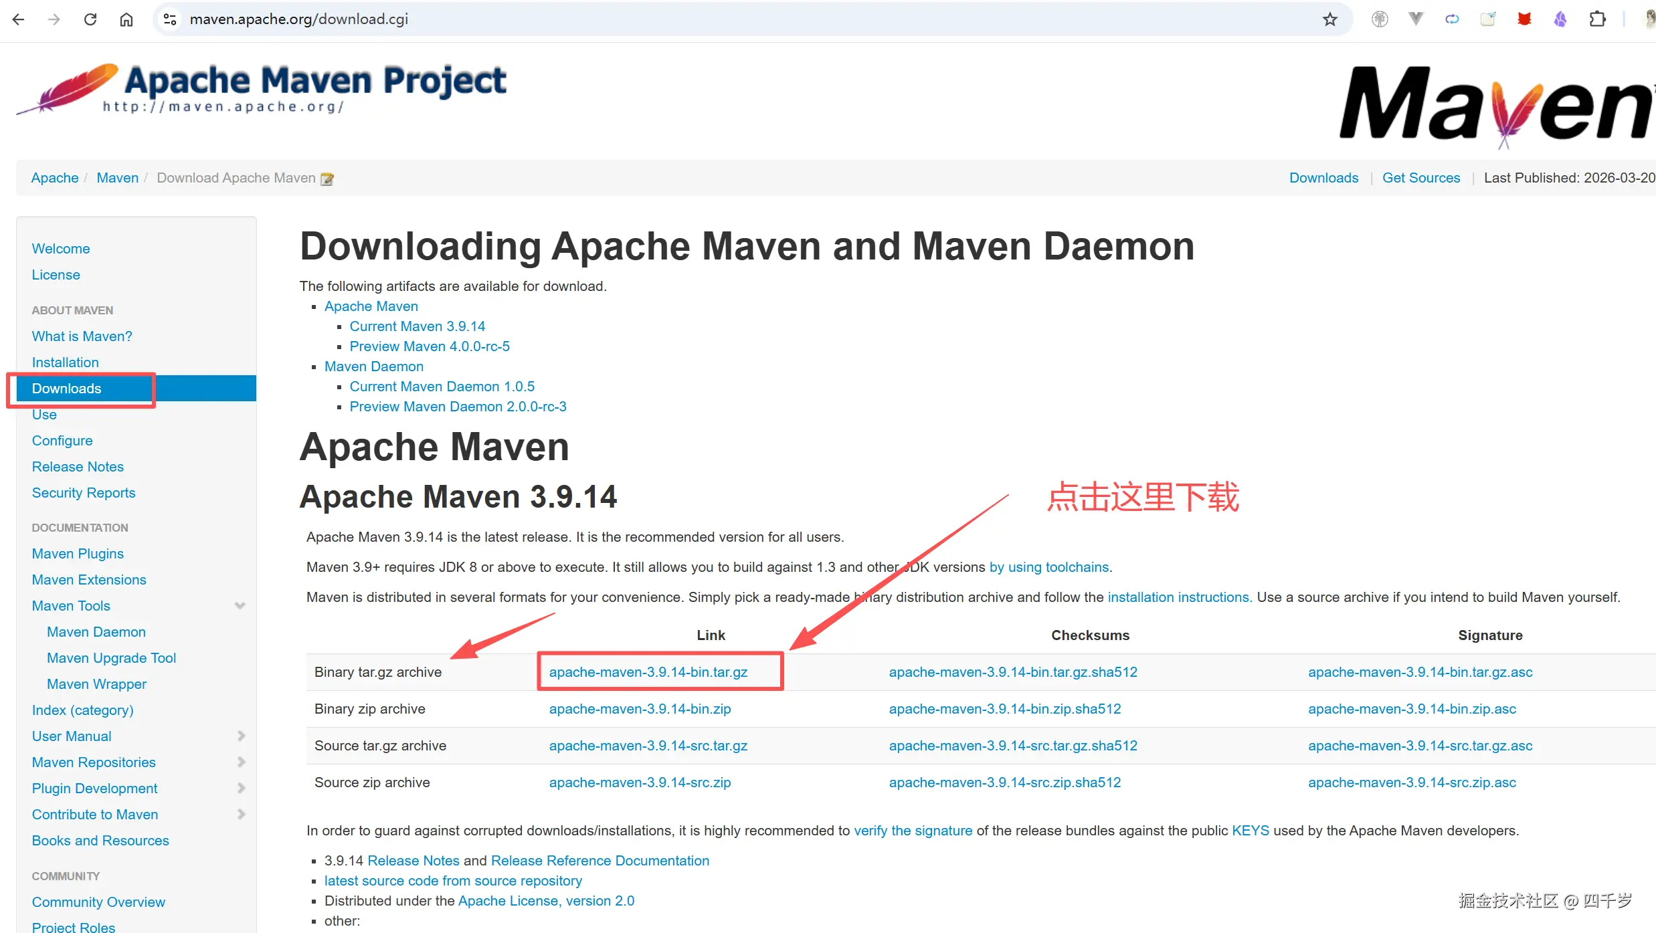Download apache-maven-3.9.14-bin.zip
The height and width of the screenshot is (933, 1656).
point(639,709)
